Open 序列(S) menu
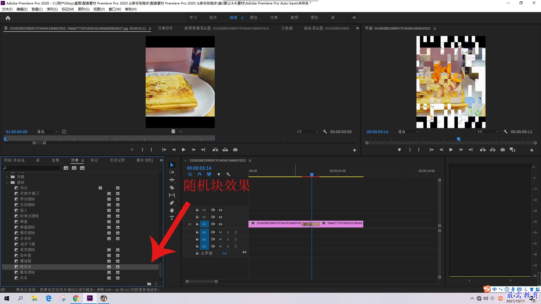 click(x=52, y=9)
